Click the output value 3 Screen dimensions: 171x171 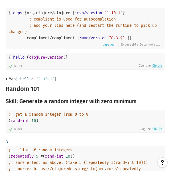coord(7,142)
